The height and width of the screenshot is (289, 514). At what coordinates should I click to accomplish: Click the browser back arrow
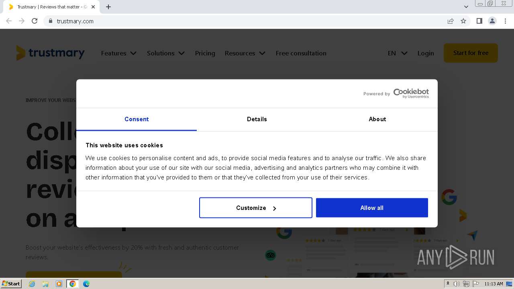(9, 21)
